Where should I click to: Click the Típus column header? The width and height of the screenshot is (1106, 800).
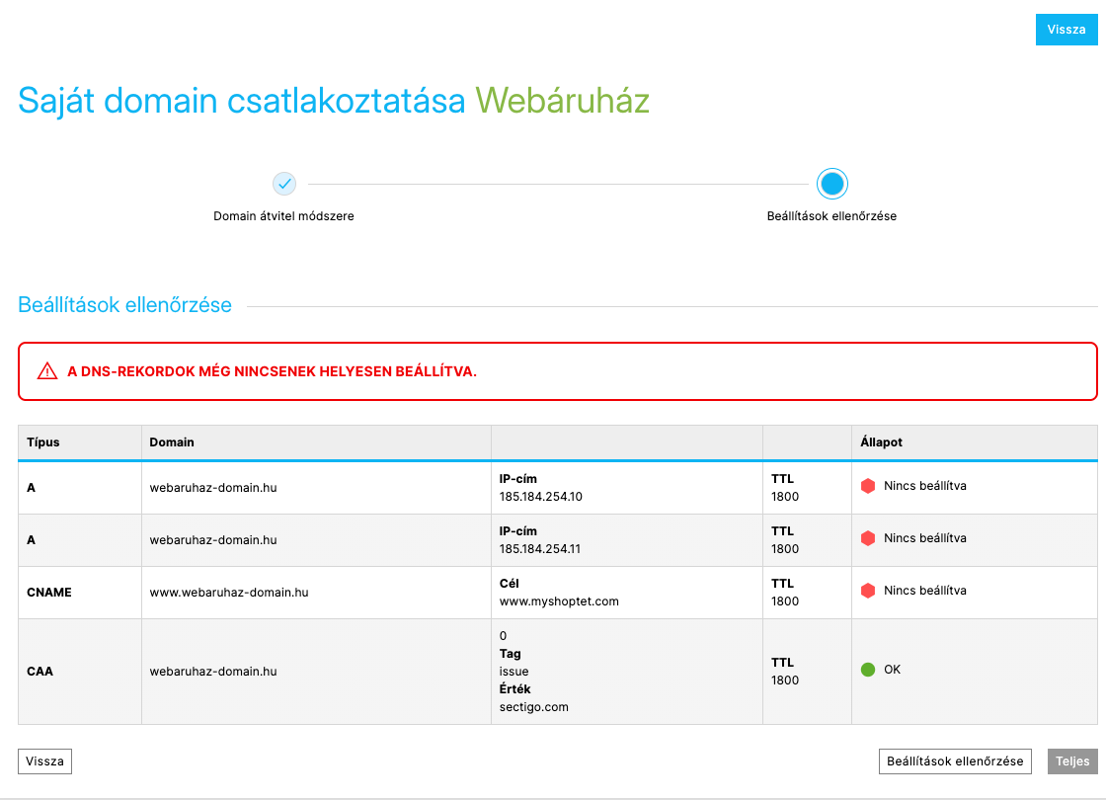[43, 442]
